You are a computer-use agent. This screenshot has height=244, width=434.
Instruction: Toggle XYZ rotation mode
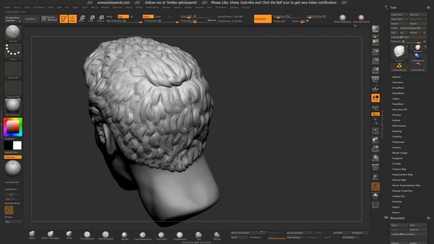(375, 114)
